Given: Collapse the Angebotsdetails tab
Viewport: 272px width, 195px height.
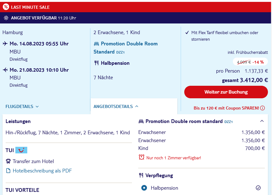Looking at the screenshot, I should click(116, 106).
